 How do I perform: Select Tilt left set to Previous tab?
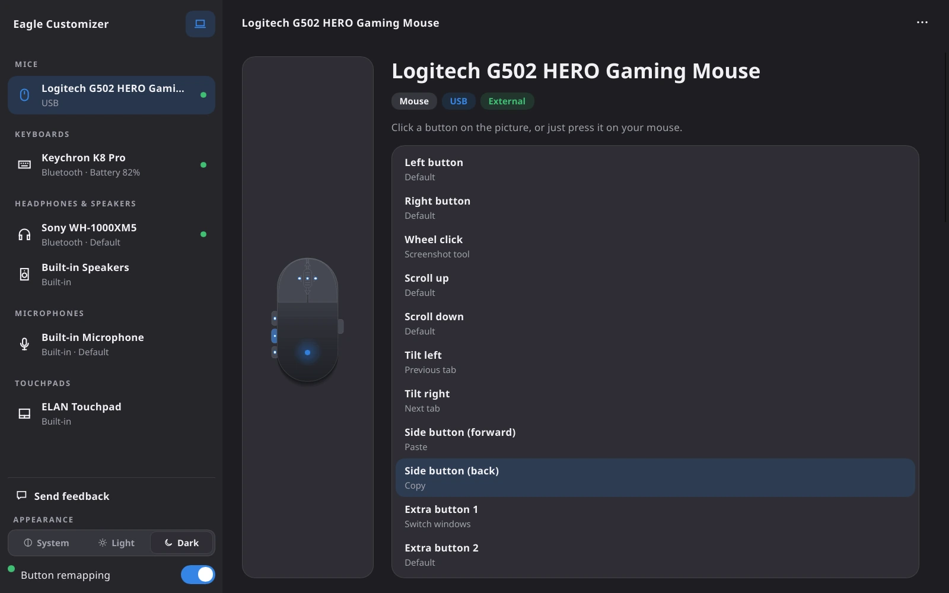click(655, 362)
